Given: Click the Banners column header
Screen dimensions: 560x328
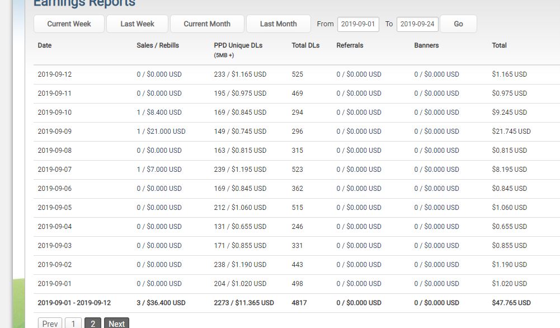Looking at the screenshot, I should pos(426,45).
